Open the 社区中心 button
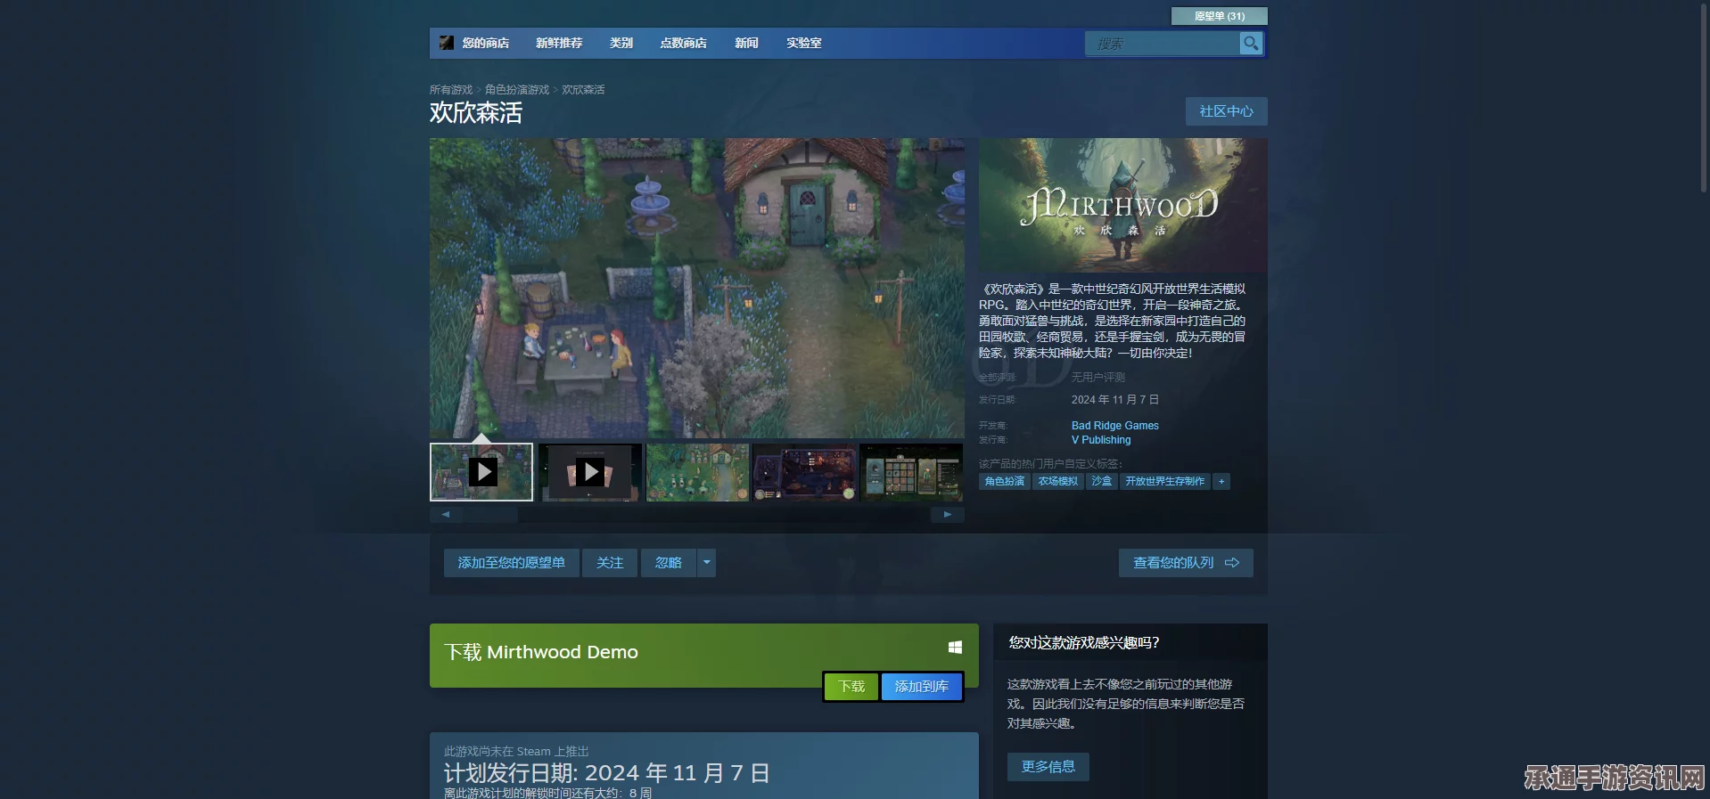 [x=1226, y=111]
